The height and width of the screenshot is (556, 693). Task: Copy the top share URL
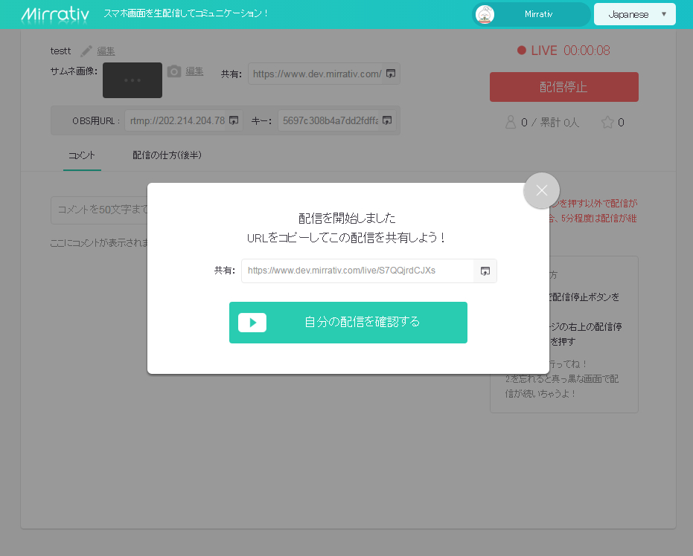click(x=391, y=74)
